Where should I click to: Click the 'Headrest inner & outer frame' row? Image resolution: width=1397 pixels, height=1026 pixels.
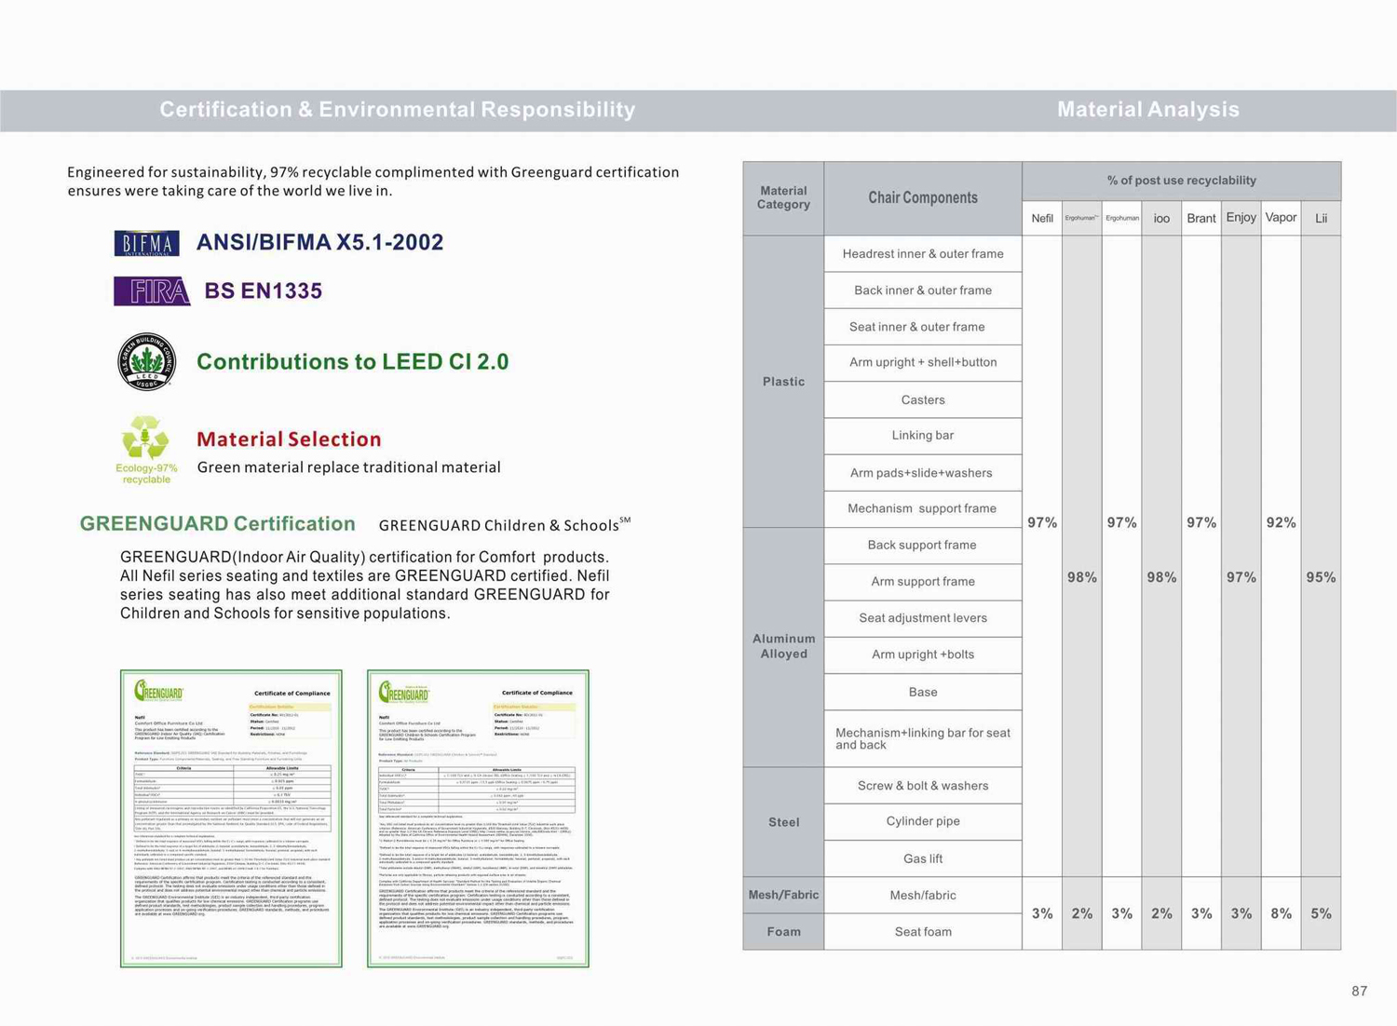[x=923, y=253]
